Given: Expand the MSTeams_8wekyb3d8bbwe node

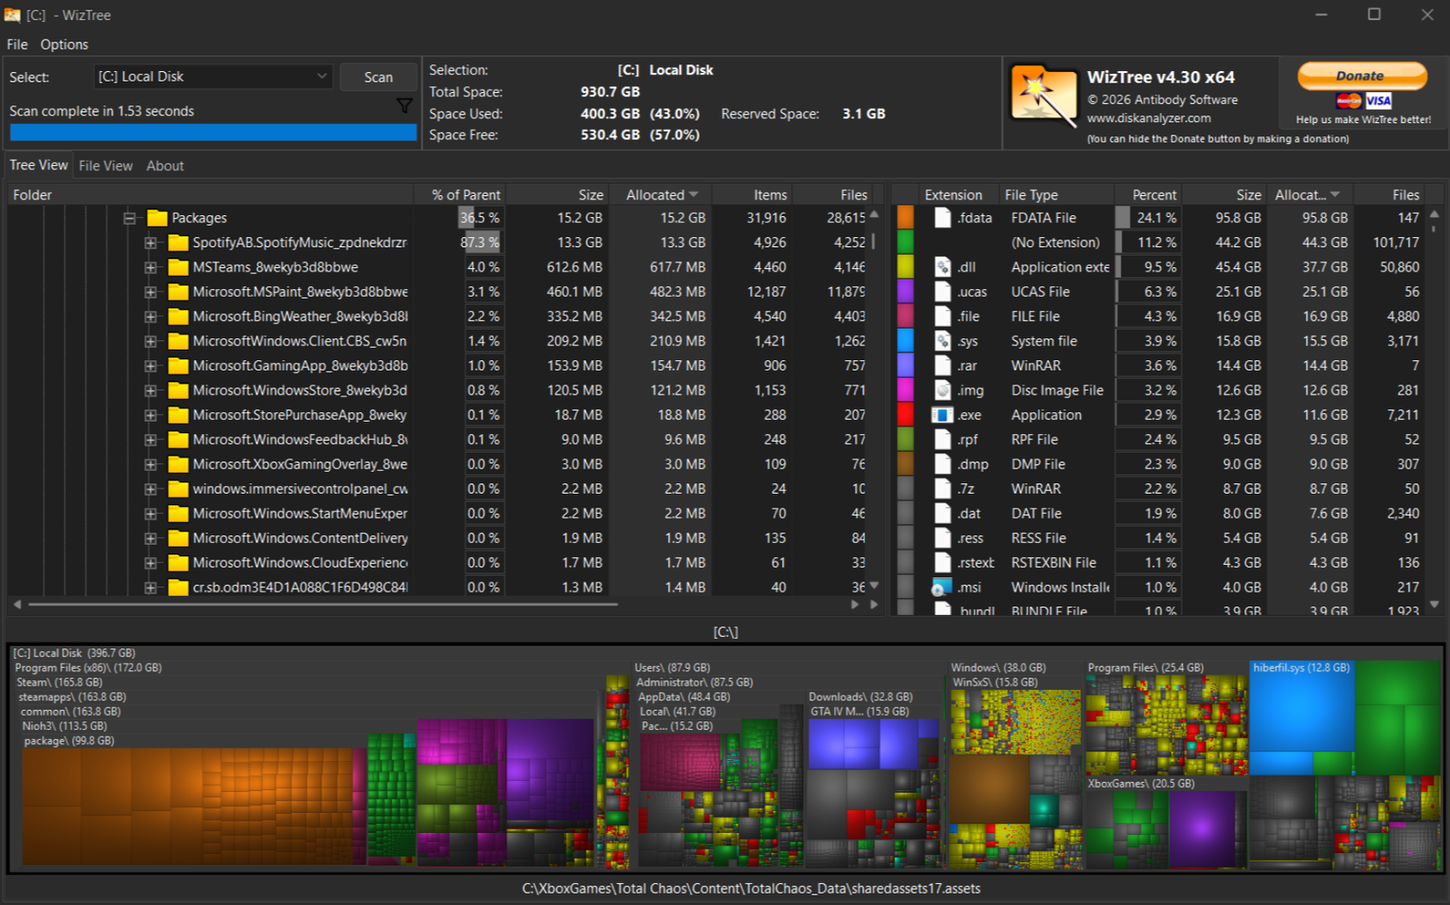Looking at the screenshot, I should tap(150, 267).
